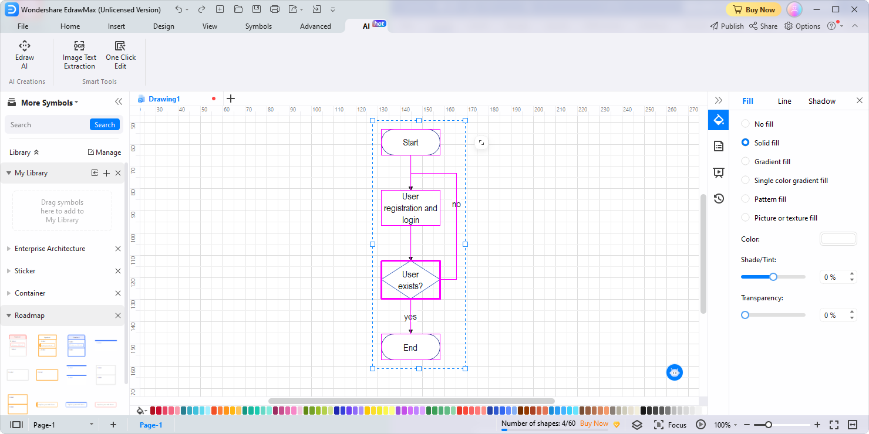869x434 pixels.
Task: Open a file using the folder icon
Action: (x=238, y=9)
